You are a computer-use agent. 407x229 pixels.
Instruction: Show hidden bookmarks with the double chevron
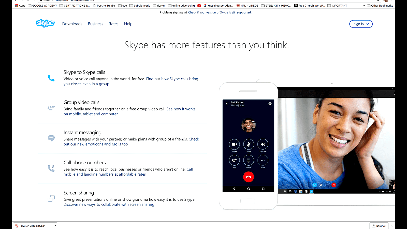pyautogui.click(x=364, y=6)
